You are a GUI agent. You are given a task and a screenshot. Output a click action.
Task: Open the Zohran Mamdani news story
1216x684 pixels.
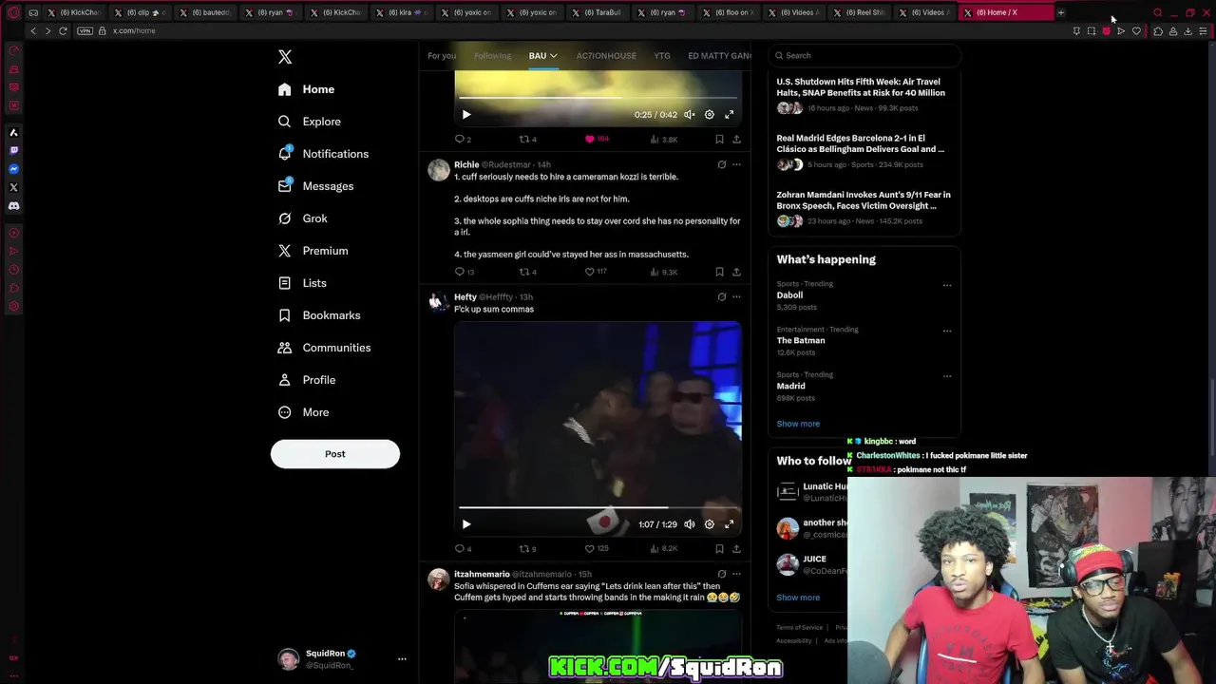click(x=864, y=208)
